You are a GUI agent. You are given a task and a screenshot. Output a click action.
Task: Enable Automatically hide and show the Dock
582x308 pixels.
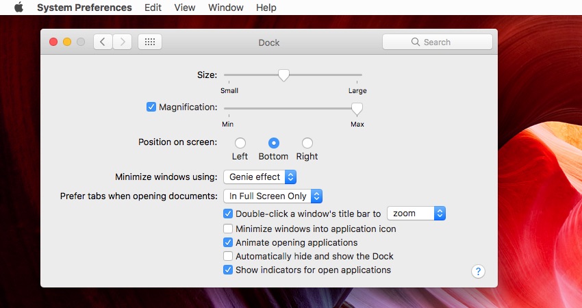click(228, 256)
